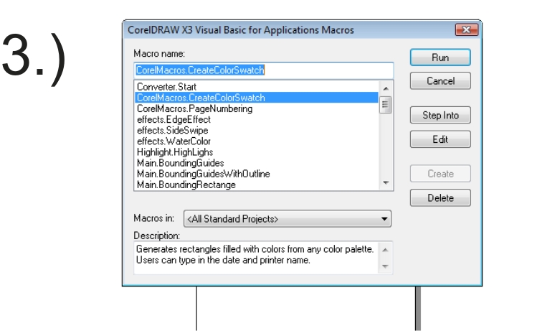This screenshot has height=331, width=537.
Task: Click Description box scroll down arrow
Action: point(385,266)
